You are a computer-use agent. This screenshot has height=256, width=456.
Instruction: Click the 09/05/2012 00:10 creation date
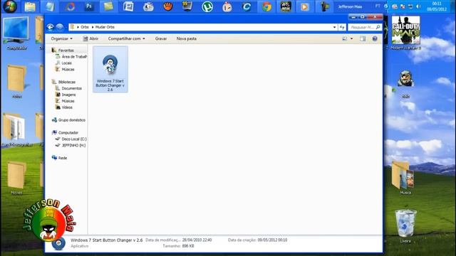(272, 240)
